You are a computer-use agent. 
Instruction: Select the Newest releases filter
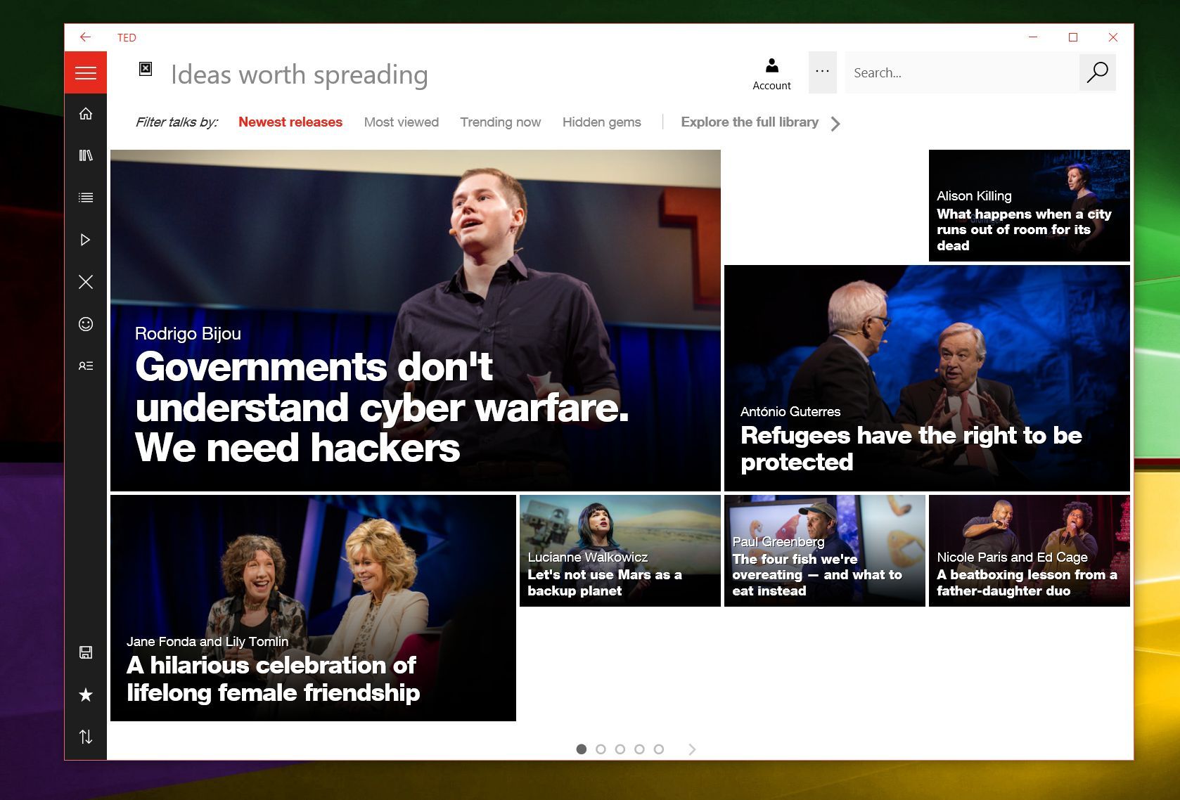pos(290,122)
